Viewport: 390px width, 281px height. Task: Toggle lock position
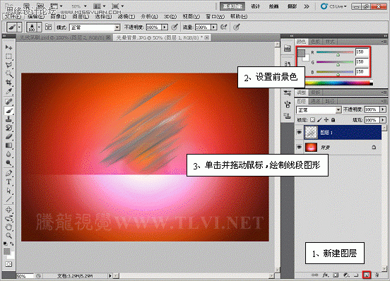pyautogui.click(x=326, y=120)
